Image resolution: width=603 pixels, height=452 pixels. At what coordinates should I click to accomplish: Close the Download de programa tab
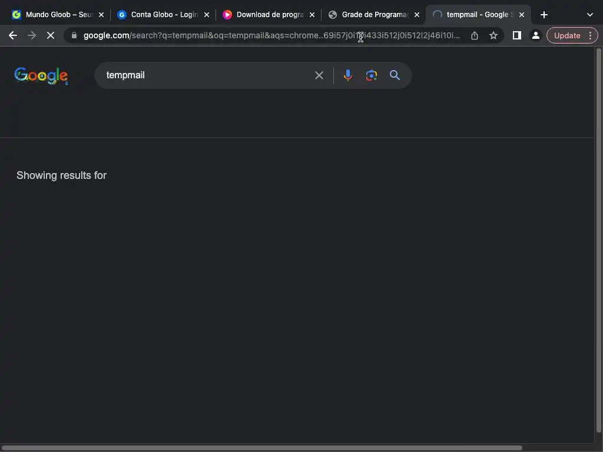(312, 15)
